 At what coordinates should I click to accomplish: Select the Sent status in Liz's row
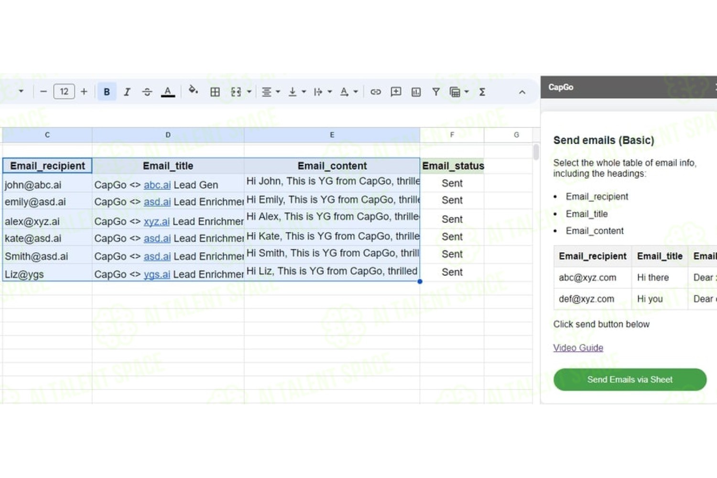tap(452, 272)
